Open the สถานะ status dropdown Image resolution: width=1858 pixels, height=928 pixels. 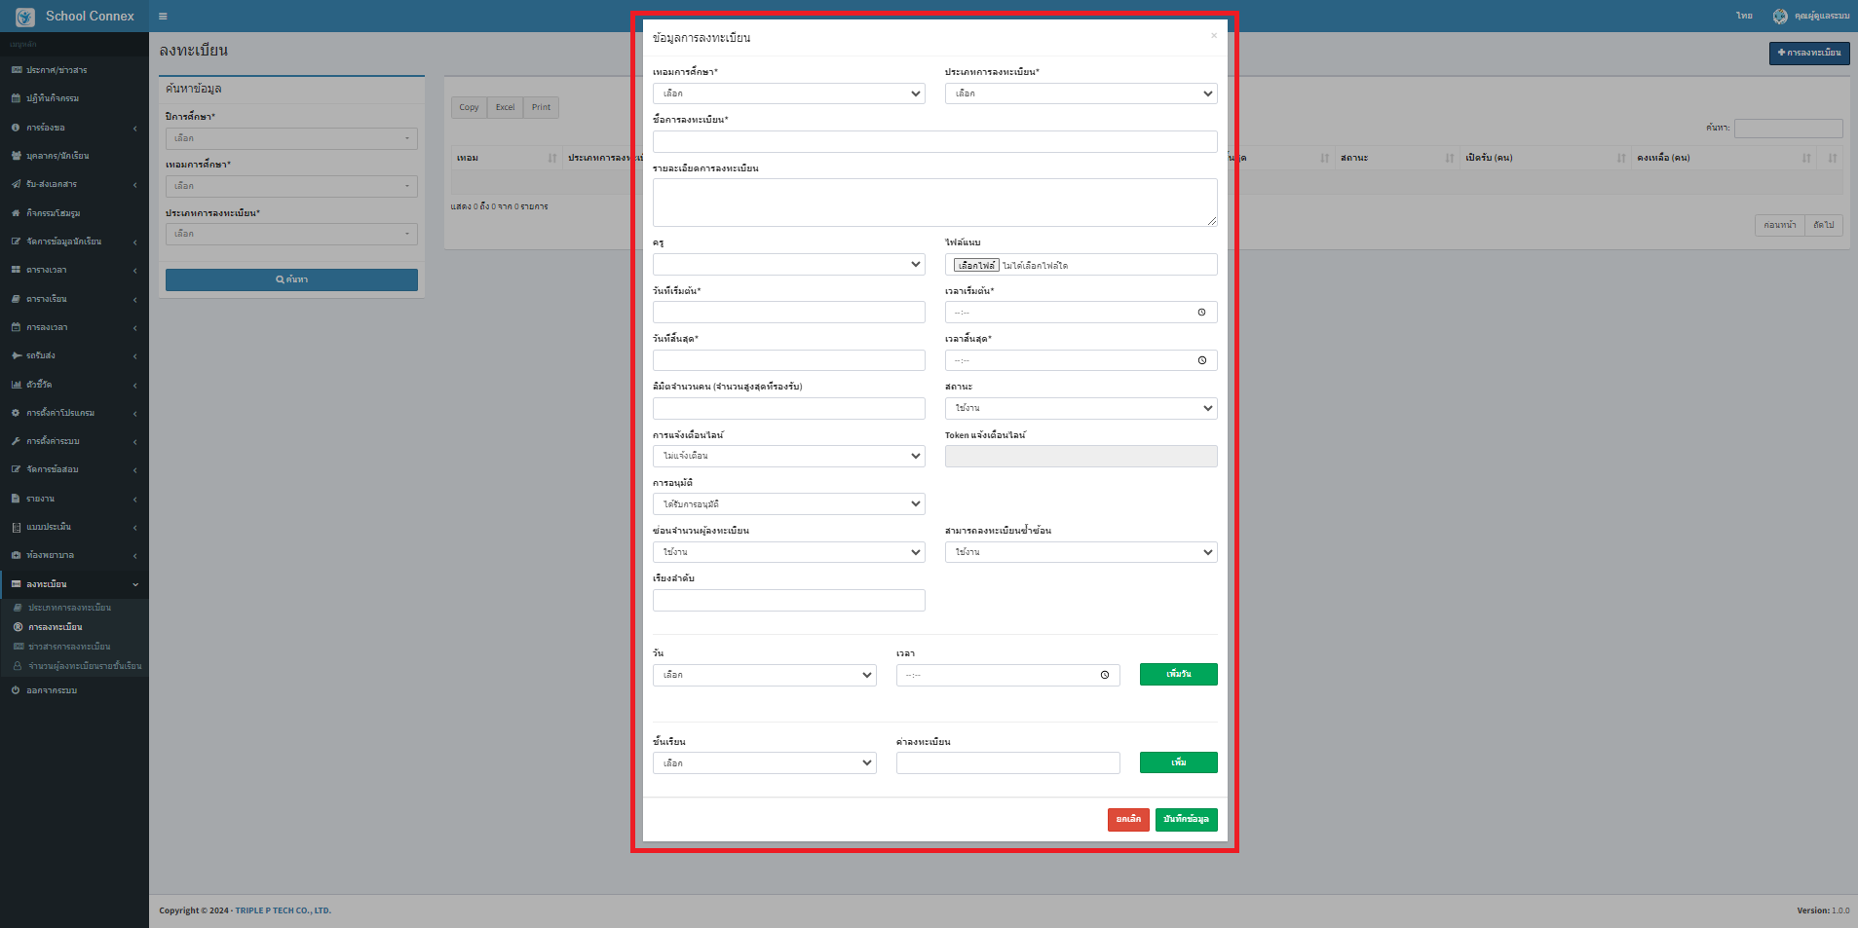pos(1081,408)
